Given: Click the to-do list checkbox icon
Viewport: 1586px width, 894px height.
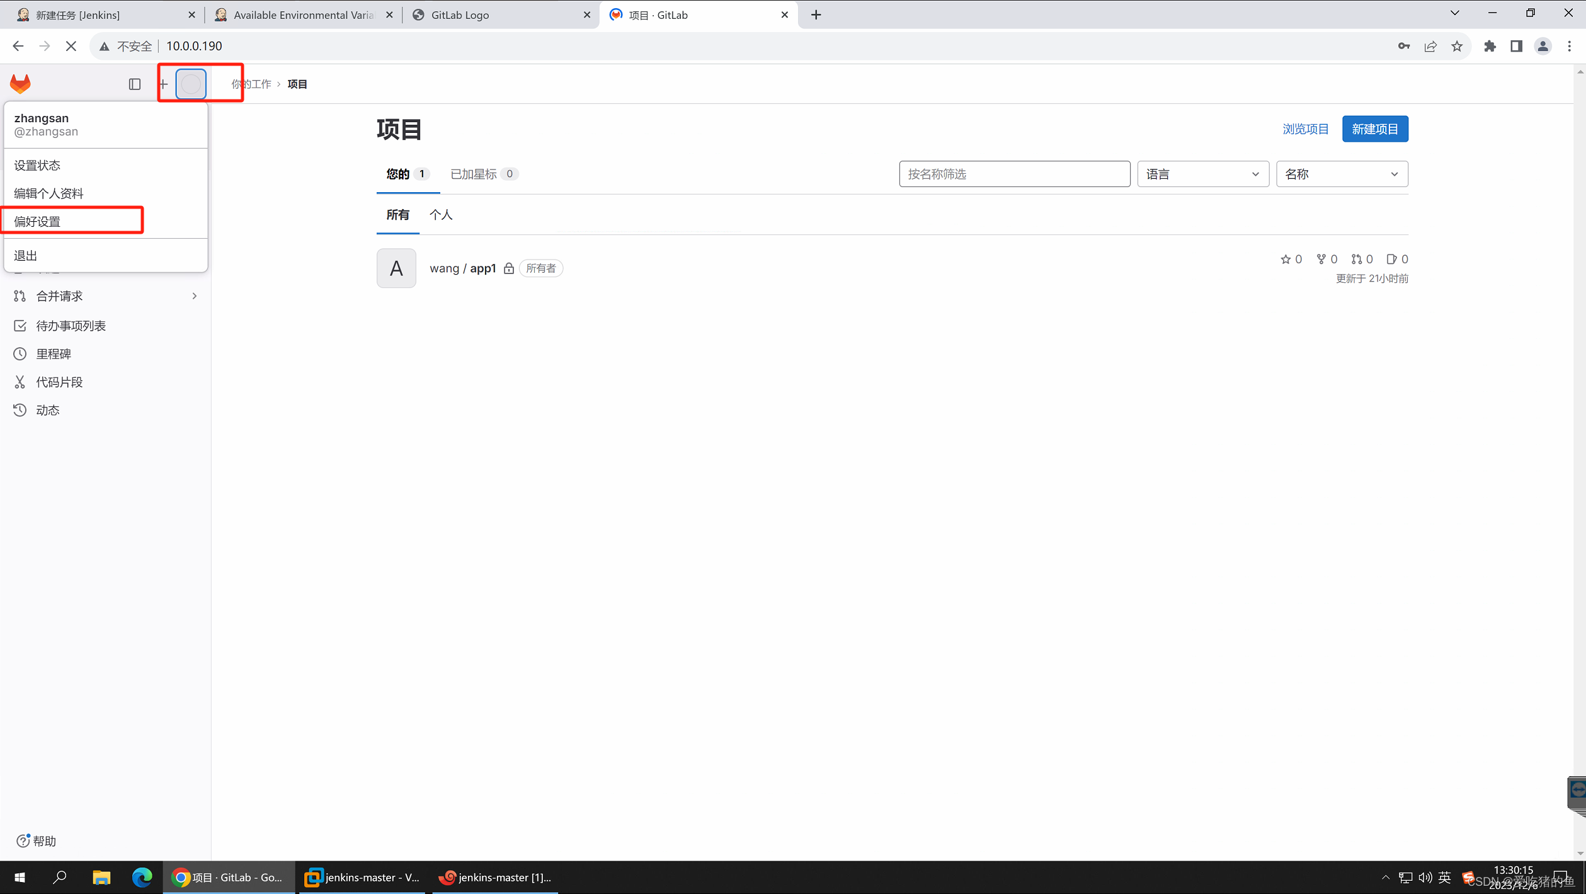Looking at the screenshot, I should 20,326.
